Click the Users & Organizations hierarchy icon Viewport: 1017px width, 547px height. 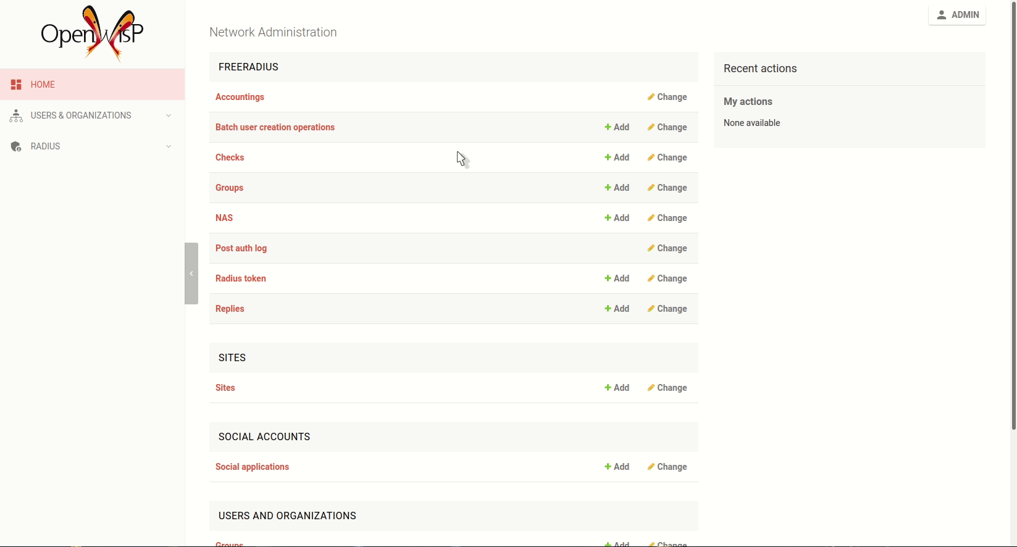click(x=16, y=115)
